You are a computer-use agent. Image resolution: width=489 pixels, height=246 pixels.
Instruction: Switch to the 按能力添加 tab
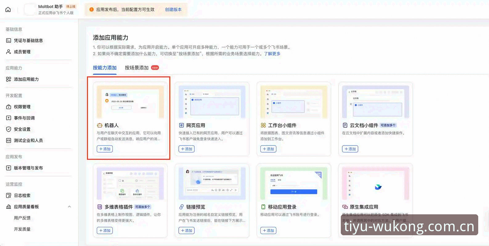(105, 68)
